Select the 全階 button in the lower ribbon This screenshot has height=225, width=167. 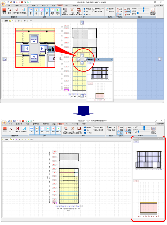pos(128,130)
